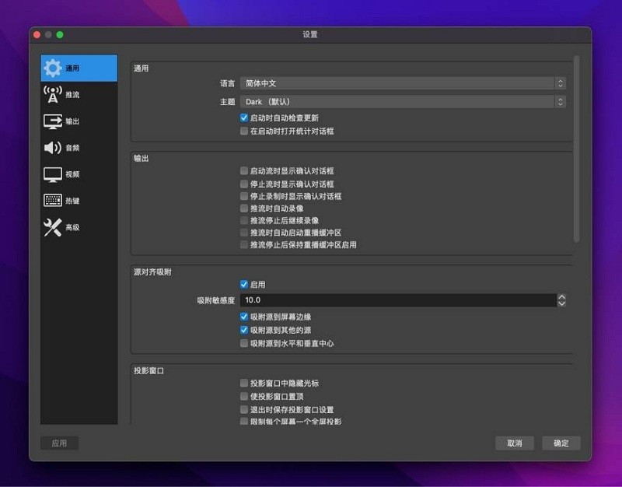Increase 吸附敏感度 using the stepper arrows

561,297
